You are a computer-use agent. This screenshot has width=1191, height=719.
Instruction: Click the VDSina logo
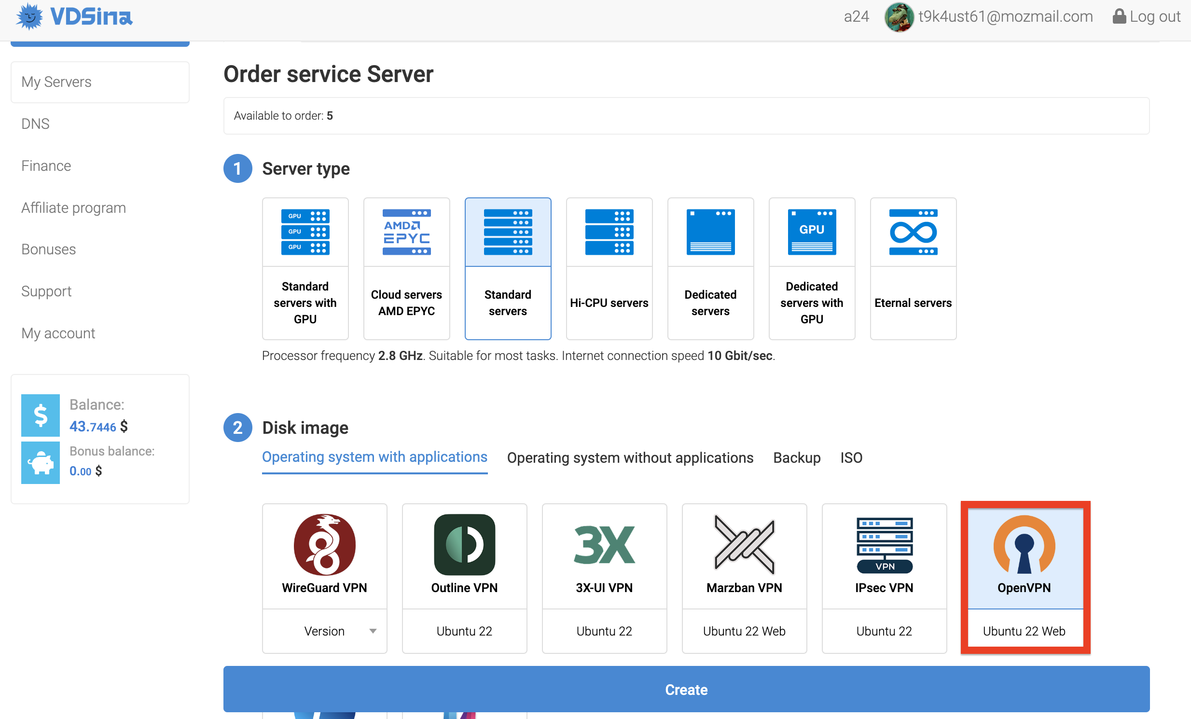tap(74, 16)
